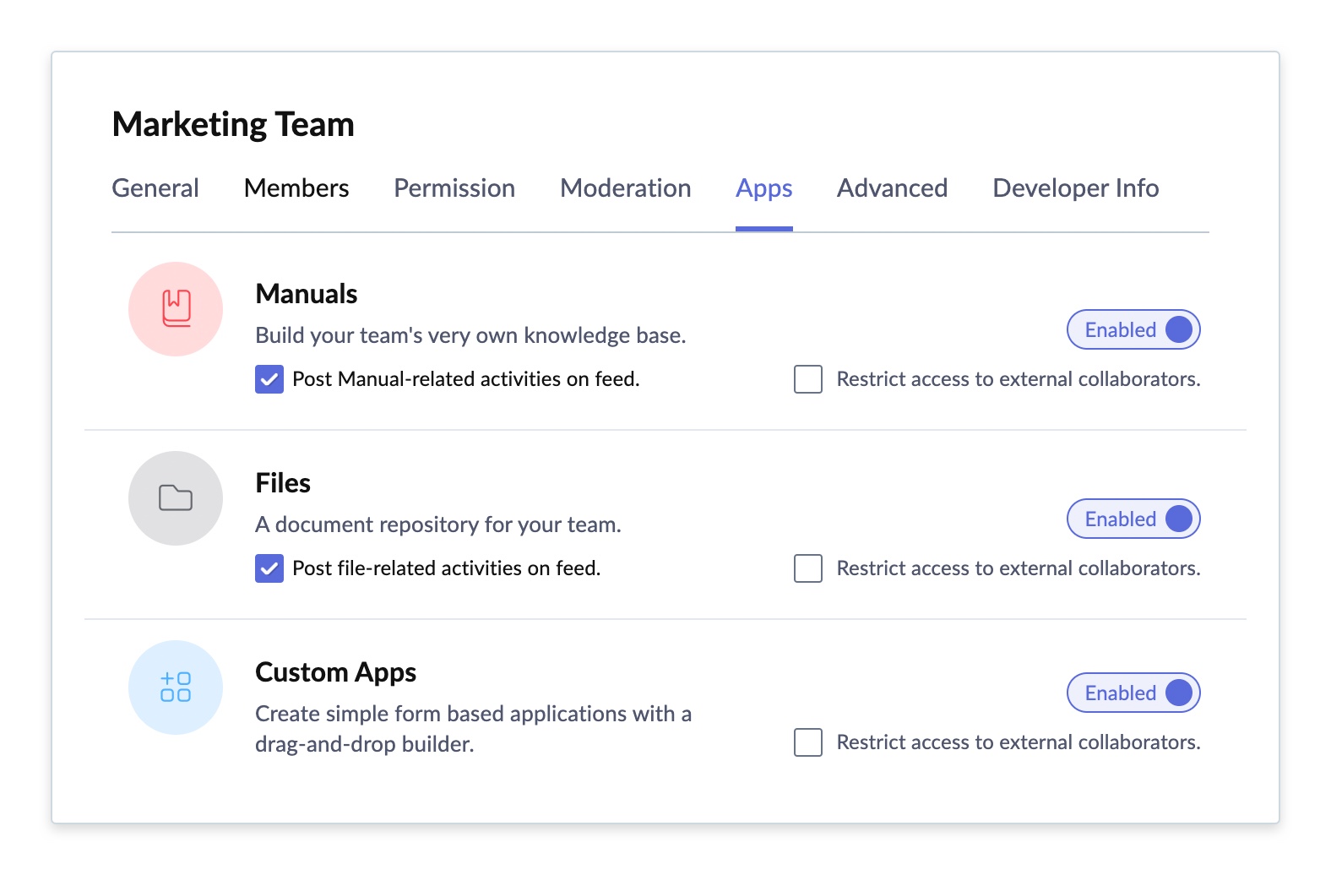Click the Custom Apps grid icon
1331x875 pixels.
point(176,687)
